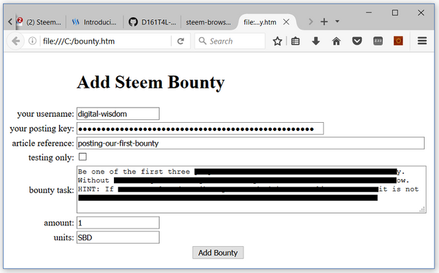
Task: Click the Add Bounty button
Action: point(218,252)
